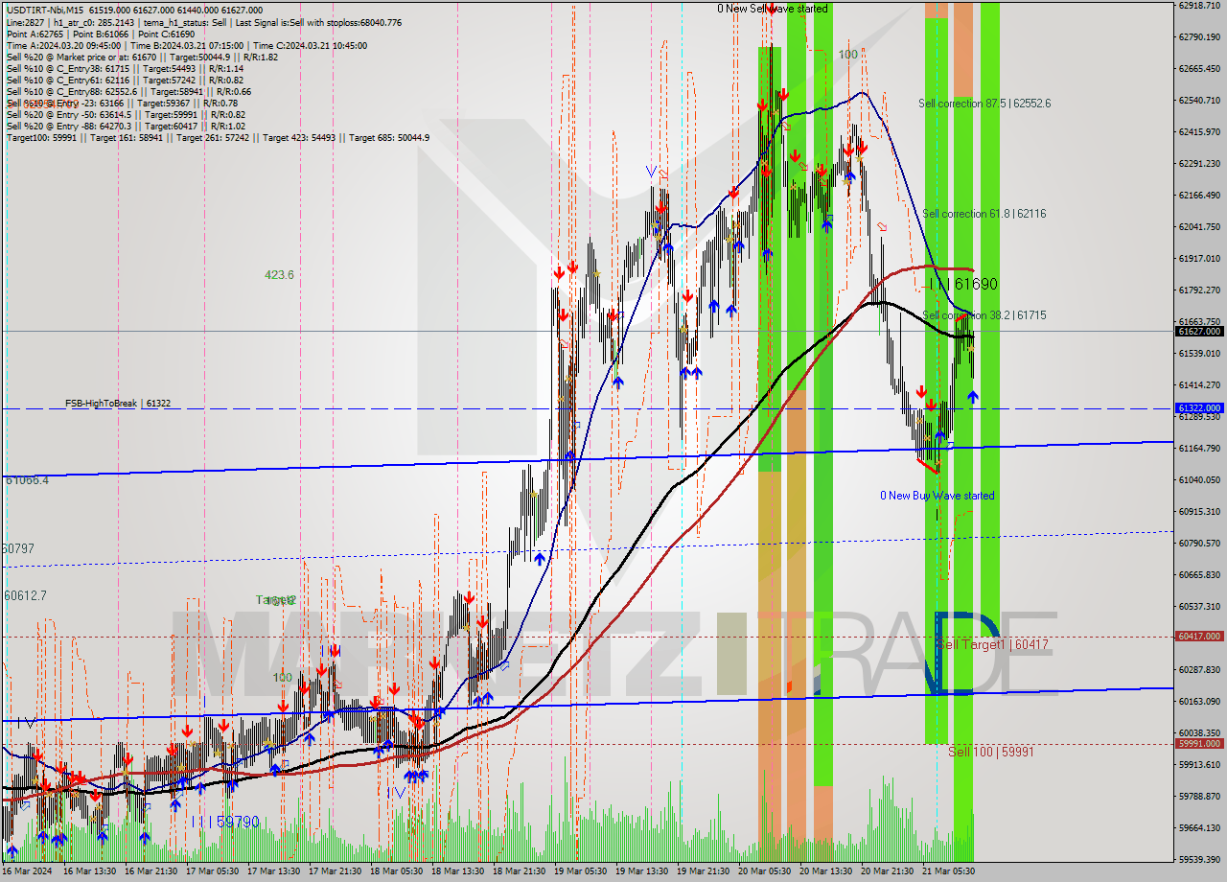Click the red price tag 60417.000
The height and width of the screenshot is (882, 1227).
click(x=1200, y=636)
